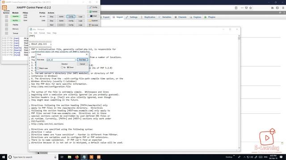
Task: Open Services from XAMPP Control Panel
Action: 93,25
